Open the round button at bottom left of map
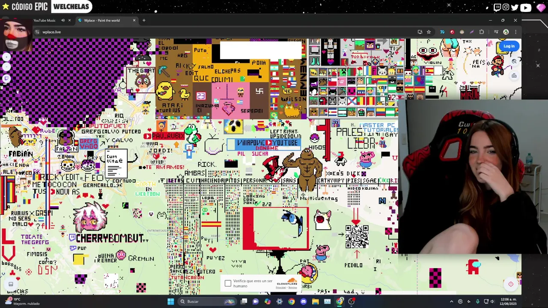 (11, 284)
